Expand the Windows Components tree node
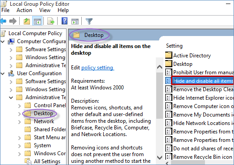Screen dimensions: 234x165 coord(19,154)
